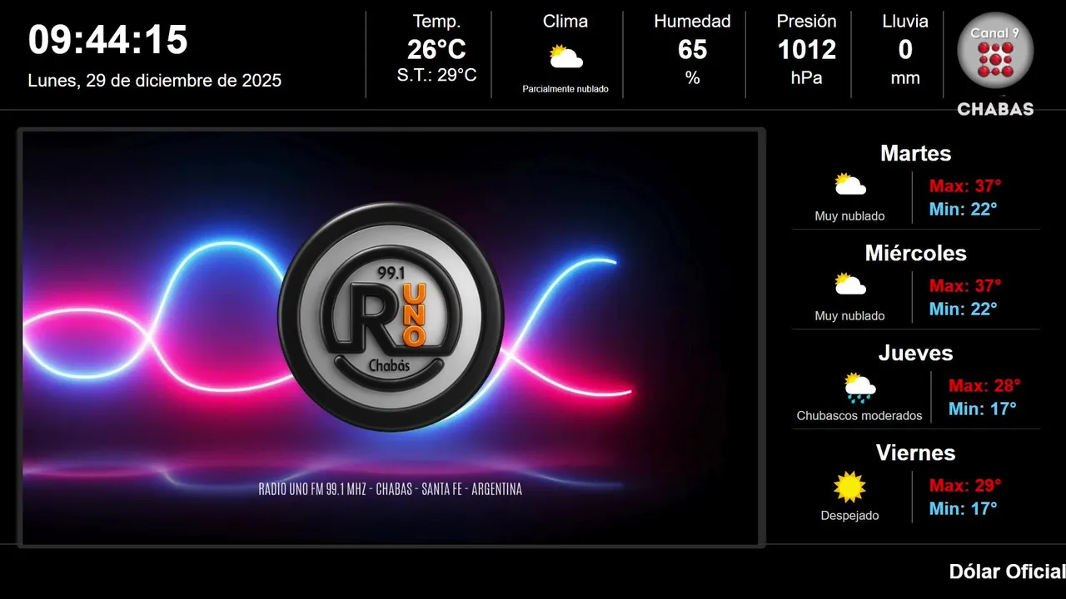Click the Humedad header label
The height and width of the screenshot is (599, 1066).
coord(692,22)
